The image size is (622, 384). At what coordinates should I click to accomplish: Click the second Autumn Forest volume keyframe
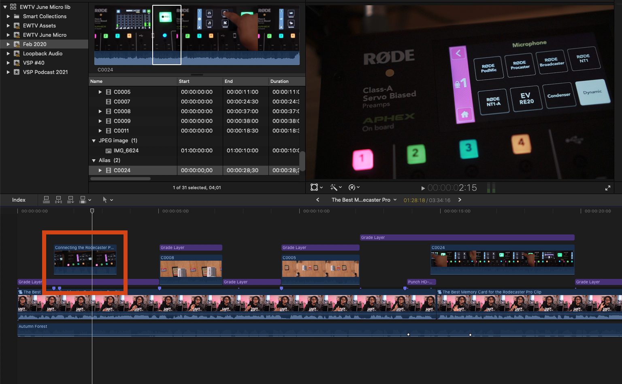(x=470, y=335)
